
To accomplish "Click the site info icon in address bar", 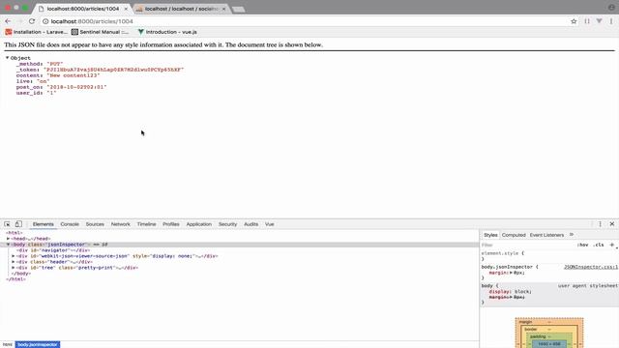I will click(45, 21).
